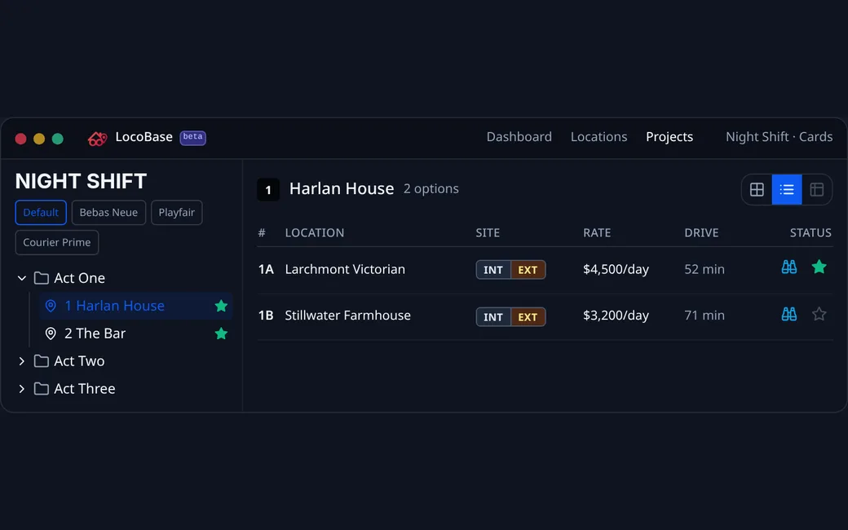Choose the Courier Prime font button
Screen dimensions: 848x530
(57, 242)
